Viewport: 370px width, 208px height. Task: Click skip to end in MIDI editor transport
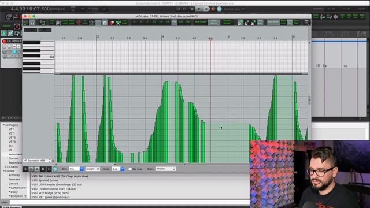coord(49,169)
